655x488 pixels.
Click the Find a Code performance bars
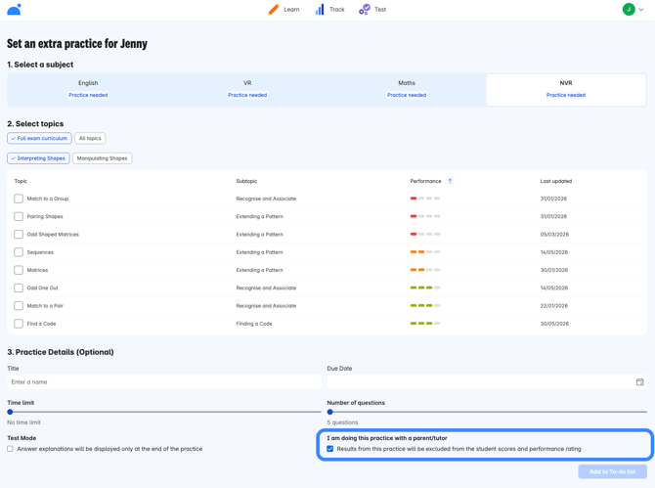[425, 324]
